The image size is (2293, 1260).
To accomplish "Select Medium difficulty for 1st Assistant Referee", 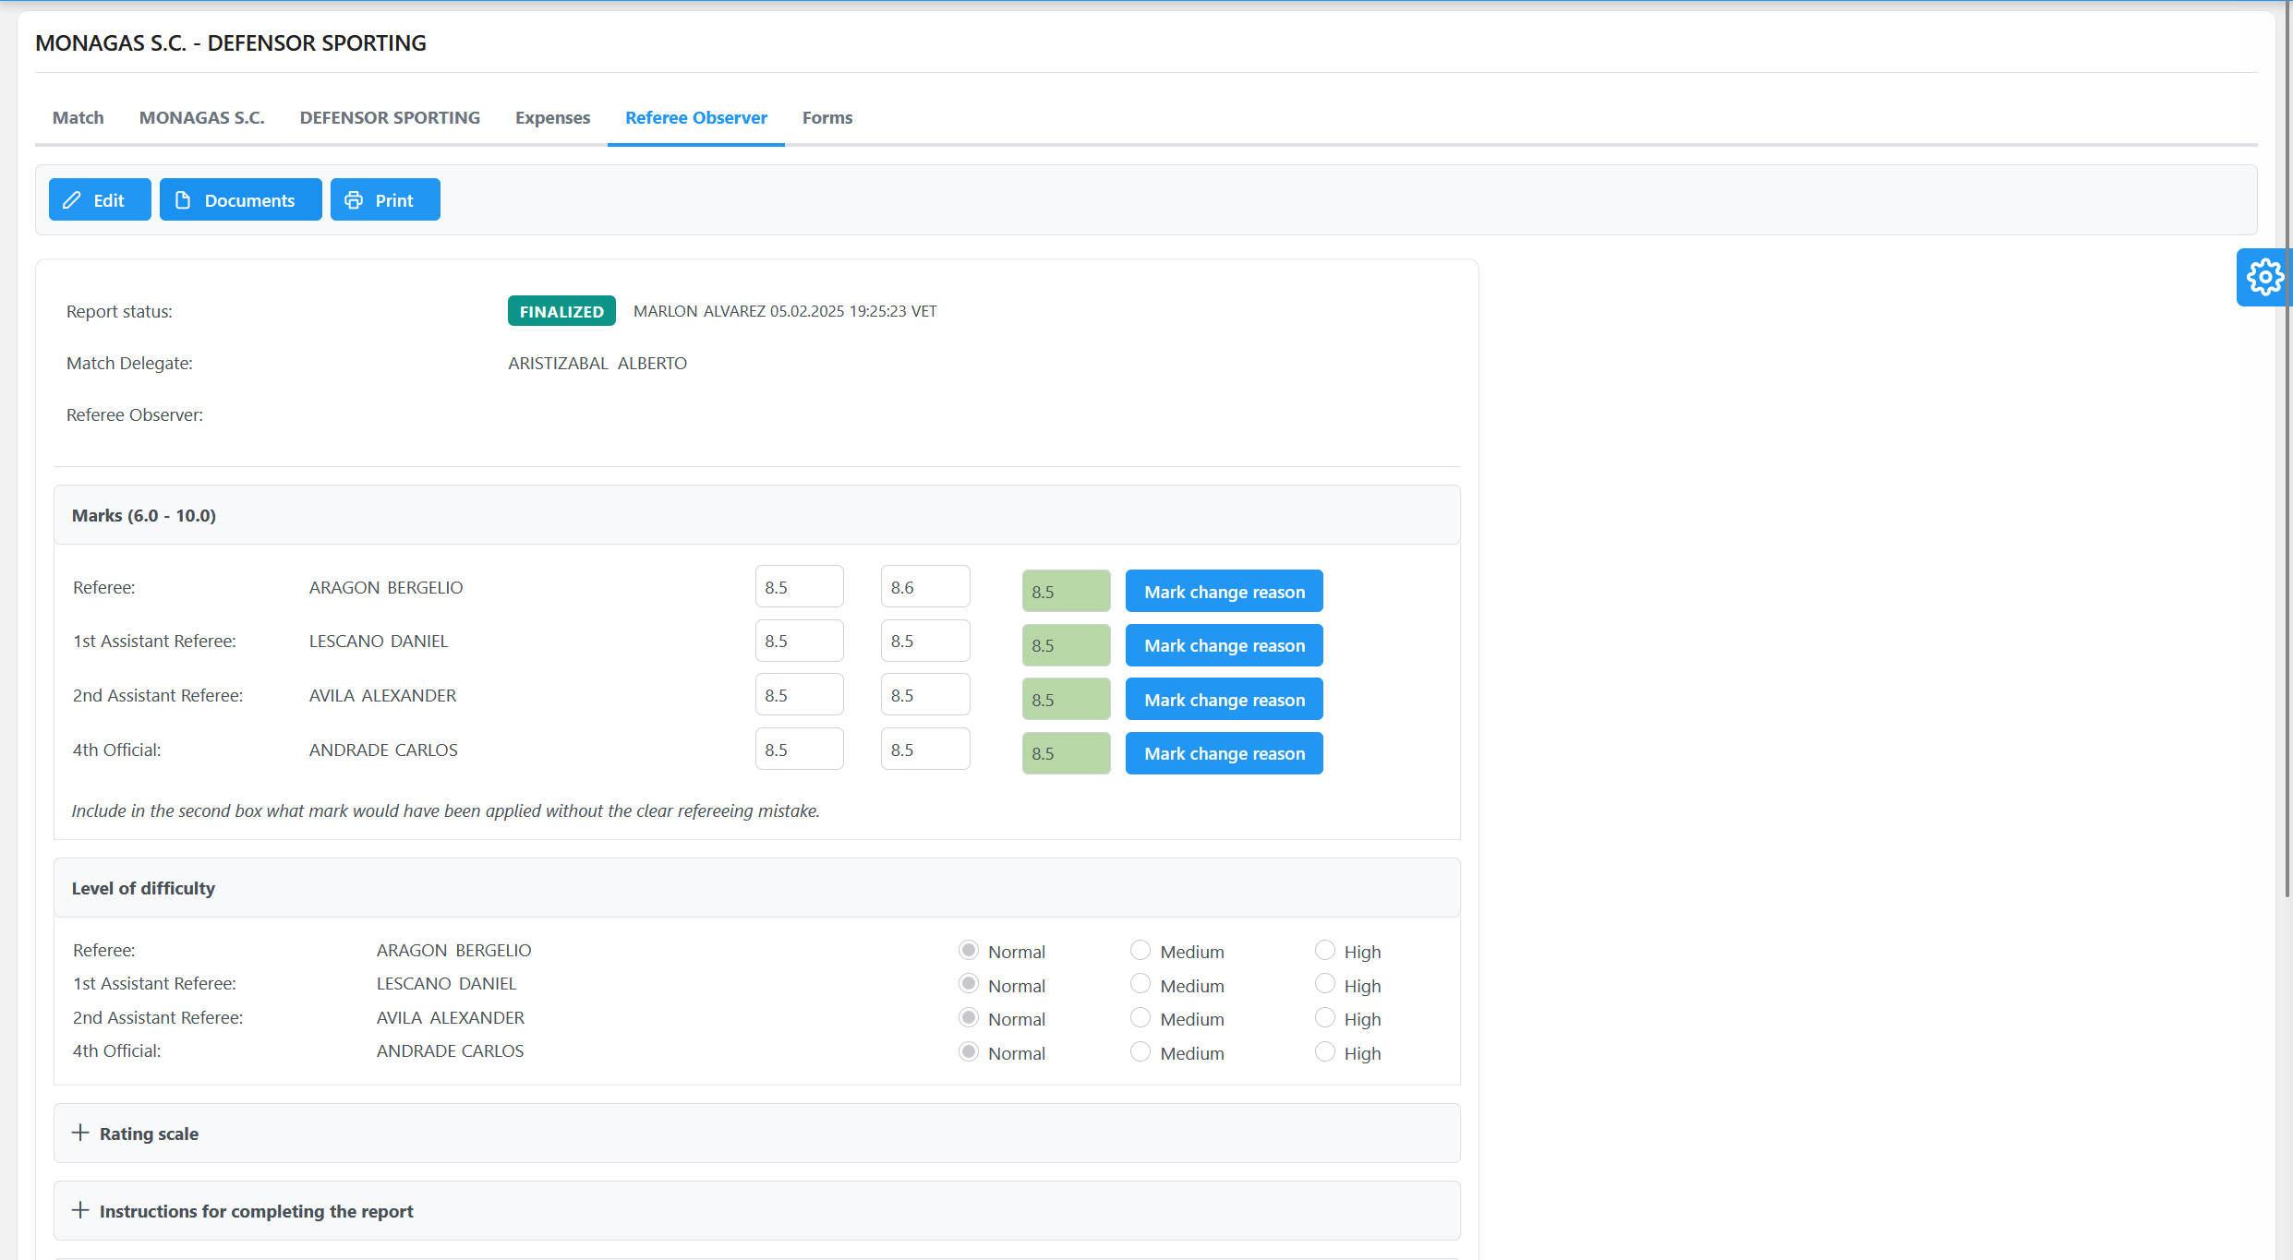I will pyautogui.click(x=1140, y=984).
